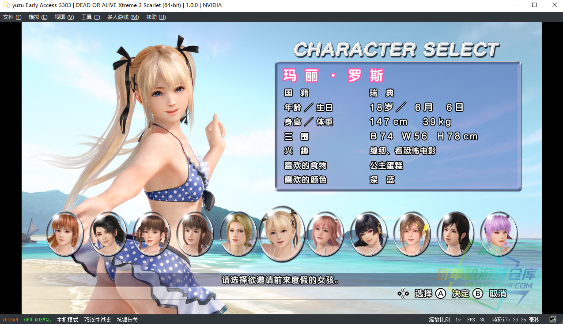The height and width of the screenshot is (324, 563).
Task: Choose the pink-haired character portrait
Action: point(325,234)
